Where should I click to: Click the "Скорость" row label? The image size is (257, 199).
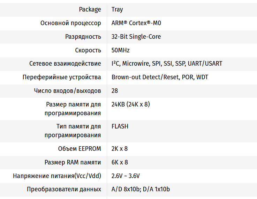(x=88, y=50)
